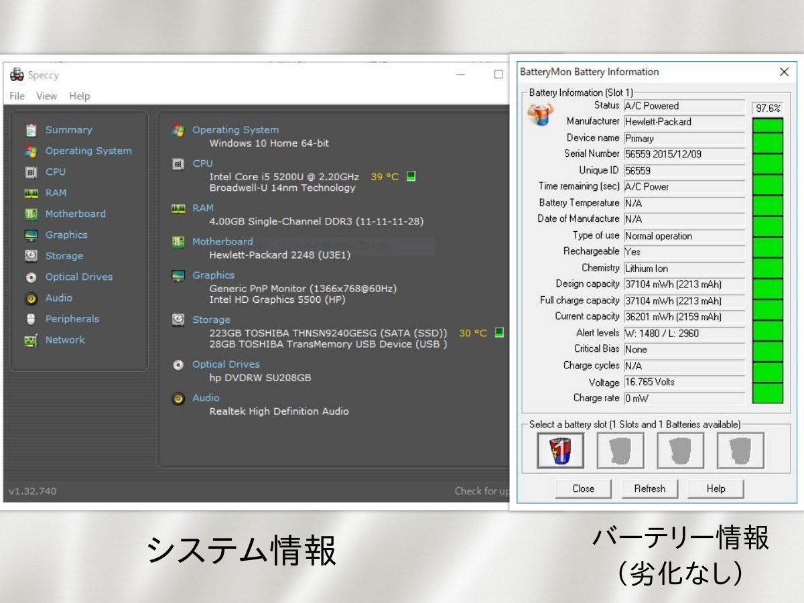Click the Storage drive icon in sidebar
The height and width of the screenshot is (603, 804).
31,256
